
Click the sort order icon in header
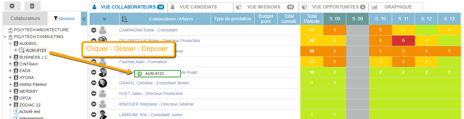(x=124, y=19)
